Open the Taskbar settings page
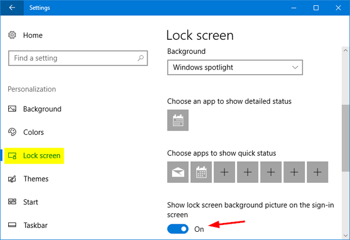The width and height of the screenshot is (350, 240). (x=36, y=225)
